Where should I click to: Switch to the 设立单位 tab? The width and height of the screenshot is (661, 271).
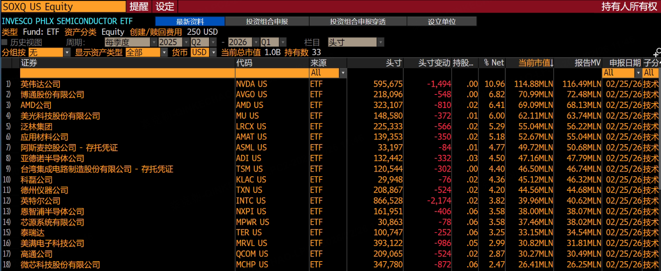[x=442, y=21]
